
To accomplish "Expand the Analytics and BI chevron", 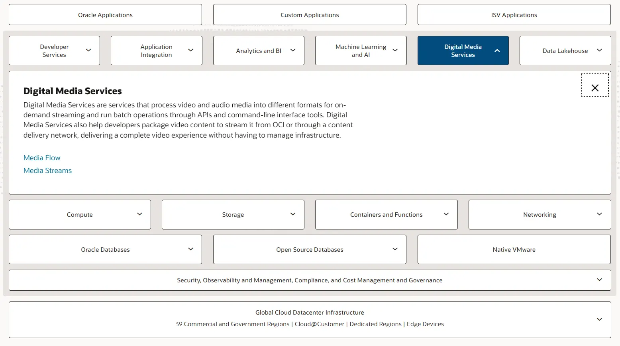I will 293,51.
